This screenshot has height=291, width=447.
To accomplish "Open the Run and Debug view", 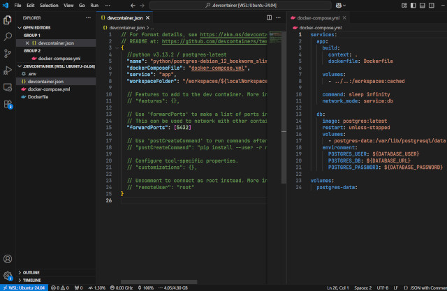I will [x=8, y=70].
